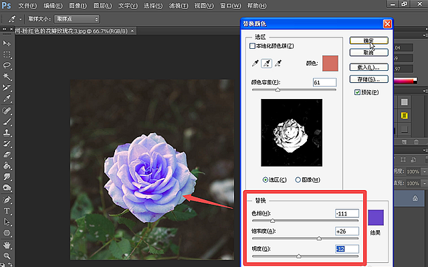Open the layer fill dropdown arrow
The image size is (428, 267).
click(425, 183)
